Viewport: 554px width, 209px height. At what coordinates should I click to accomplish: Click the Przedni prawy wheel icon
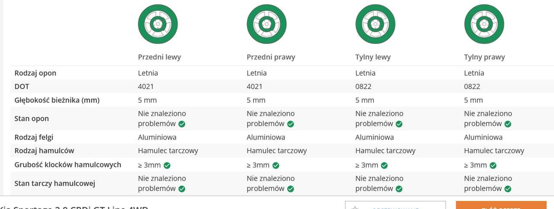point(267,24)
